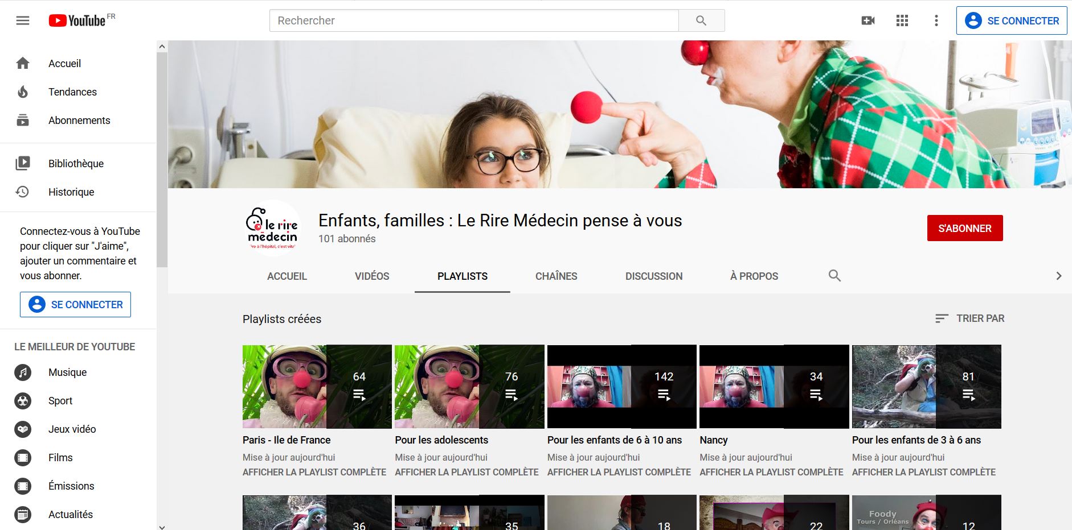Click the sort icon beside TRIER PAR
The width and height of the screenshot is (1072, 530).
[942, 318]
